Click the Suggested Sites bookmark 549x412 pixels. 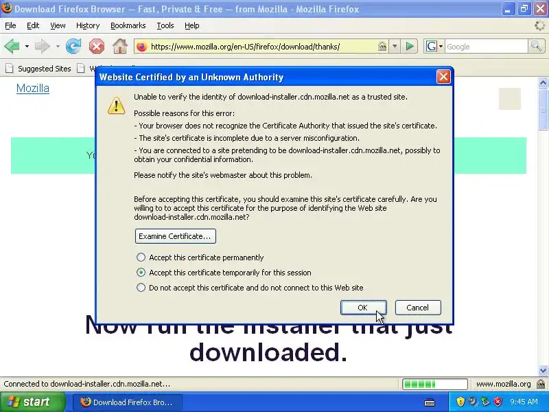click(x=38, y=69)
